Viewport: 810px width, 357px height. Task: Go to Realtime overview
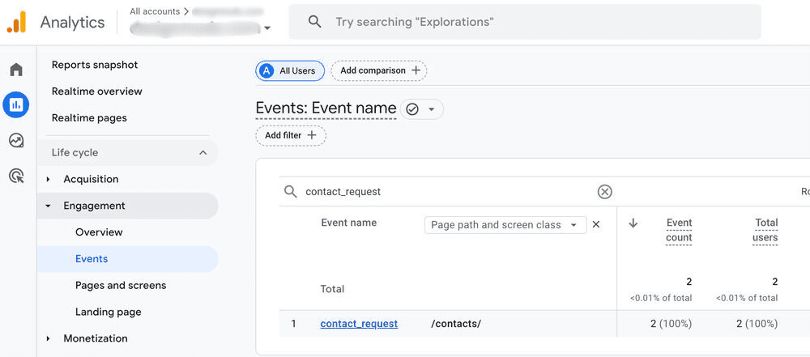(x=96, y=91)
